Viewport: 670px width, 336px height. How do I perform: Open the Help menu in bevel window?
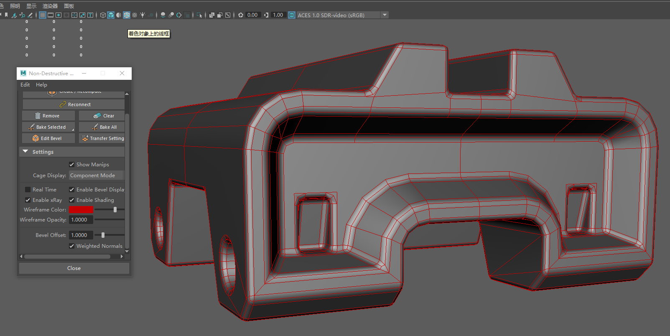click(x=41, y=84)
